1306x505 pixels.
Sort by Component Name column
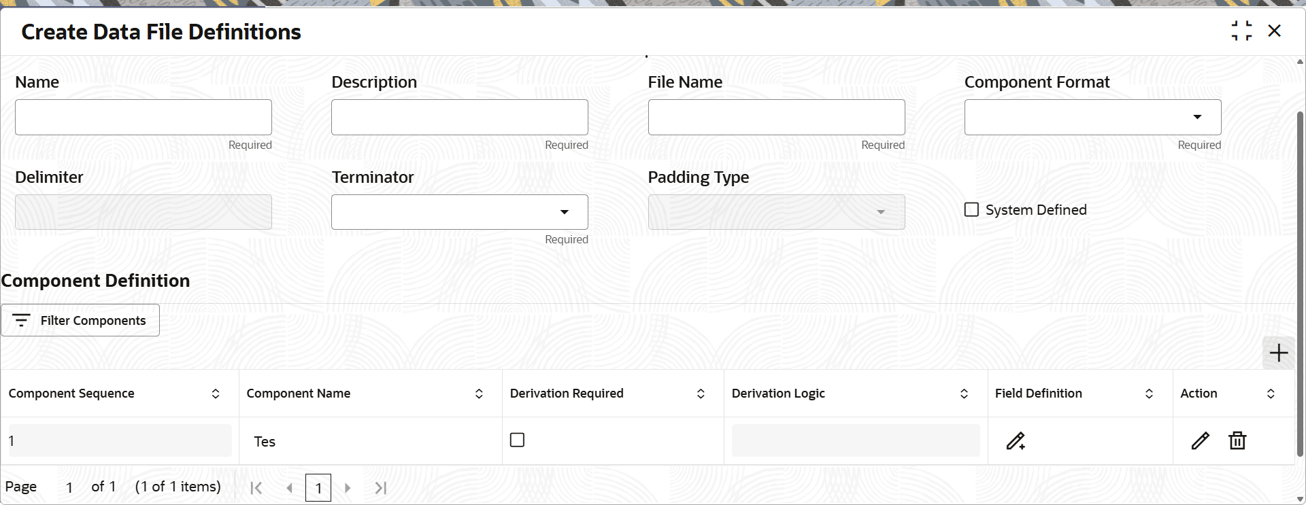coord(479,394)
